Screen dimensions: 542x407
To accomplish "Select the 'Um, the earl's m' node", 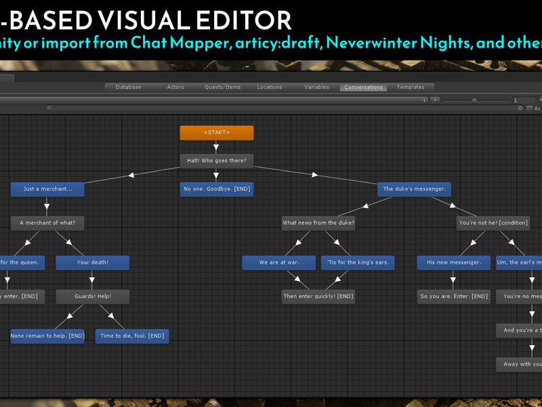I will click(x=519, y=263).
